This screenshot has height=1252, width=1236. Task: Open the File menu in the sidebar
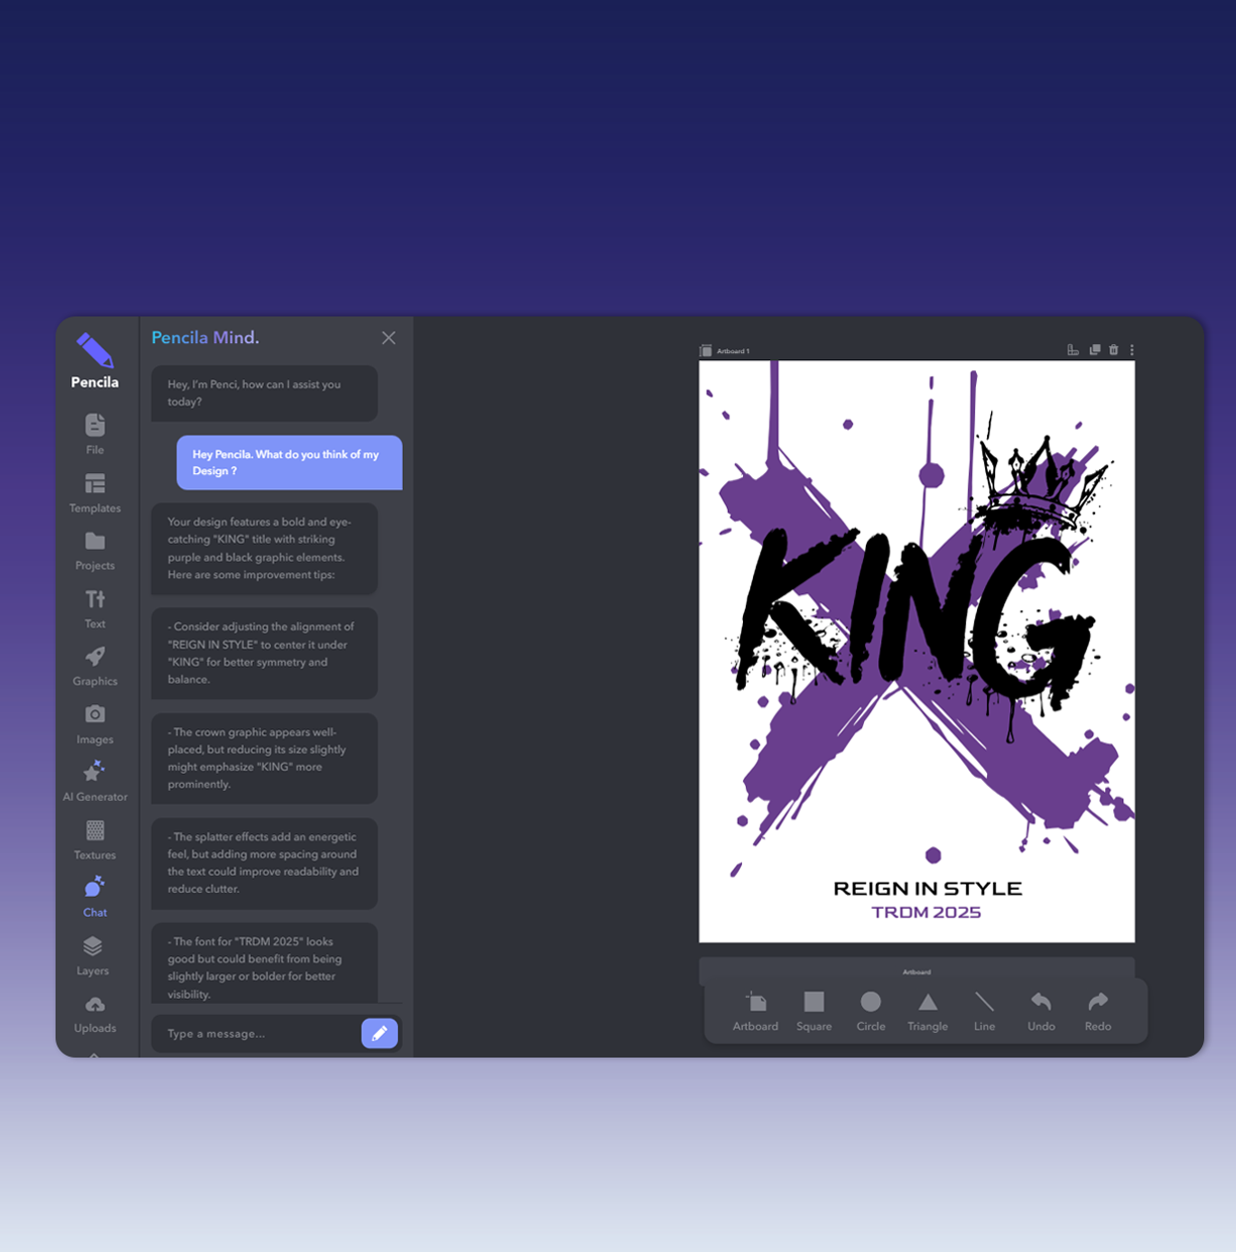94,433
